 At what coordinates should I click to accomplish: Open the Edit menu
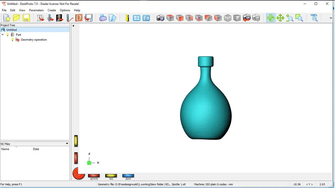(13, 10)
